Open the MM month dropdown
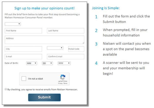 (x=32, y=63)
